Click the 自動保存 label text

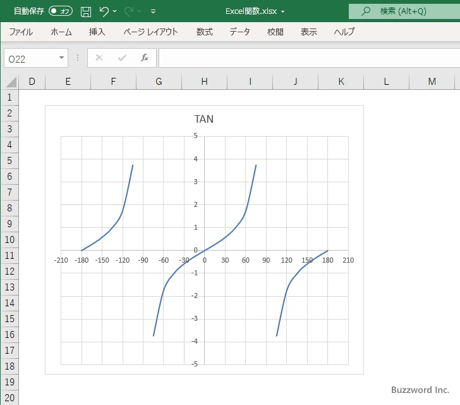[29, 11]
